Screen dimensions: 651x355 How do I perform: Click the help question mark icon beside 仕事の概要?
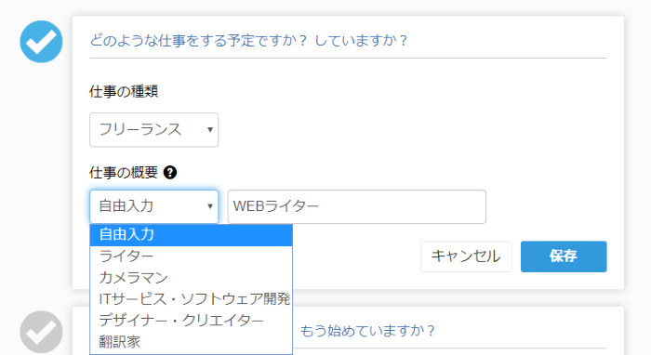pyautogui.click(x=170, y=172)
